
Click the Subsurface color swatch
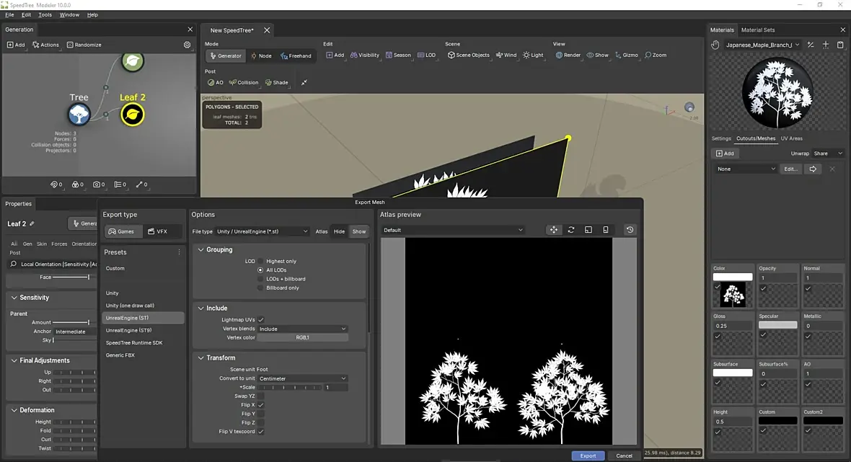point(732,373)
